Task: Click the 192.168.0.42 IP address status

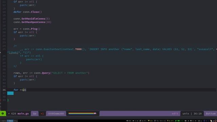Action: [x=160, y=121]
